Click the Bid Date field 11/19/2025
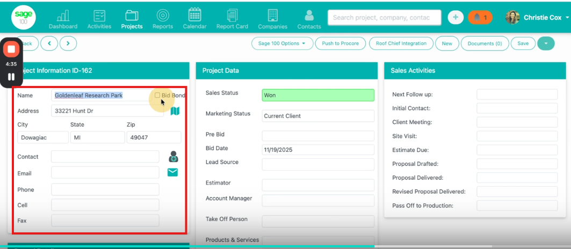This screenshot has width=571, height=249. click(318, 150)
